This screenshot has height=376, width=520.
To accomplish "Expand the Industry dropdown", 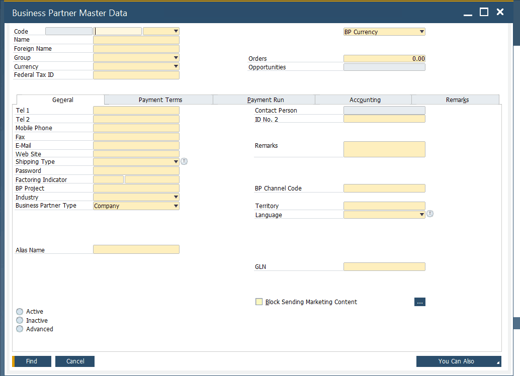I will 176,197.
